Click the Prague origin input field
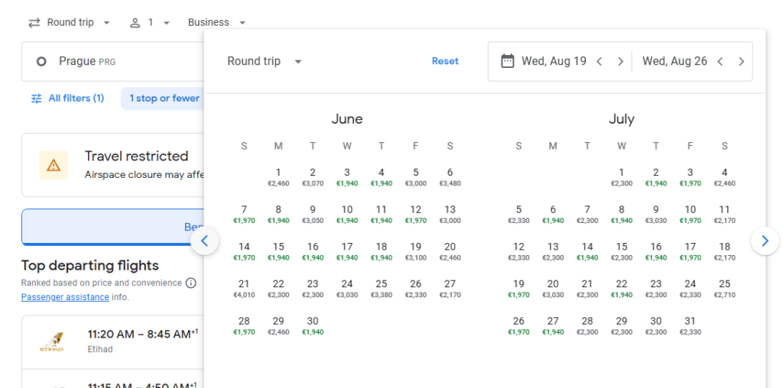The image size is (783, 388). (x=115, y=61)
